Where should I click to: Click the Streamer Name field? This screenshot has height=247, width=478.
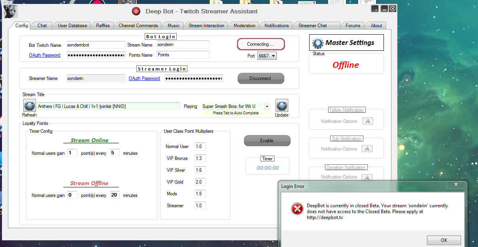coord(95,78)
